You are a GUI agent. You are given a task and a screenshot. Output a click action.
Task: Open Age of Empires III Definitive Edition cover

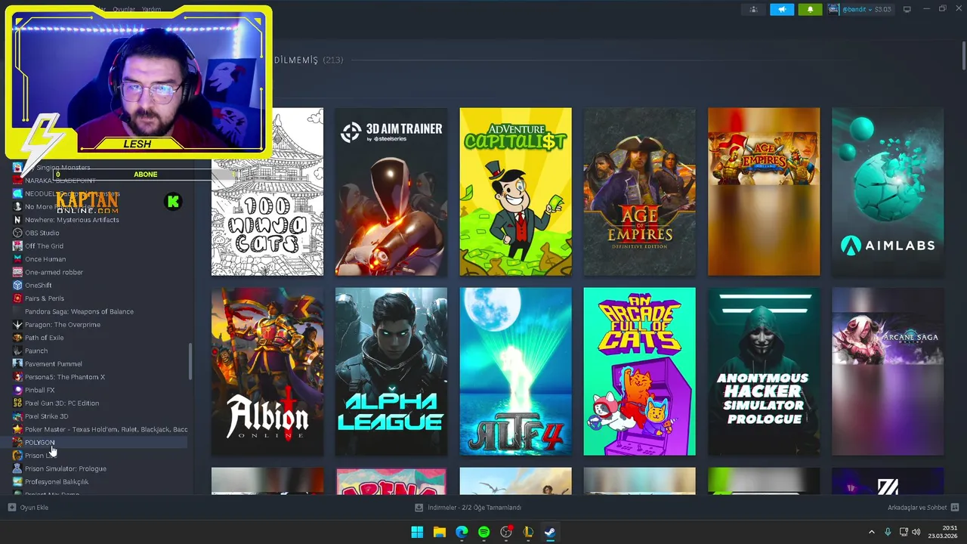[639, 192]
